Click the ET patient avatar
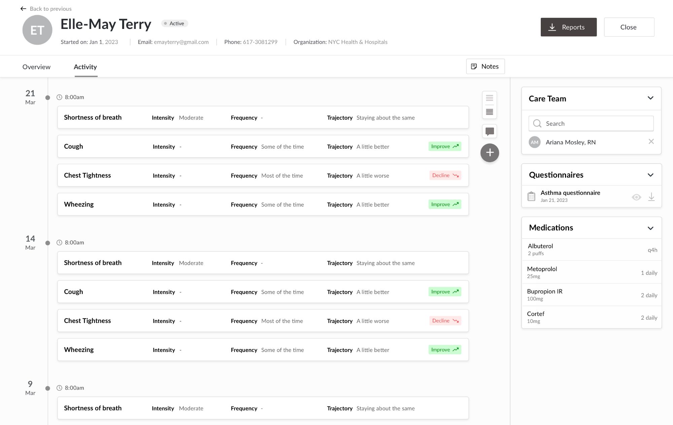The height and width of the screenshot is (425, 673). [37, 30]
